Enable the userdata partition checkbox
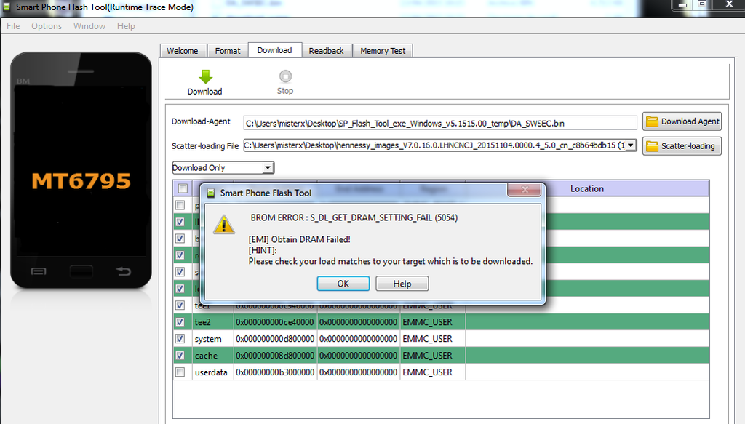The image size is (745, 424). pyautogui.click(x=180, y=372)
